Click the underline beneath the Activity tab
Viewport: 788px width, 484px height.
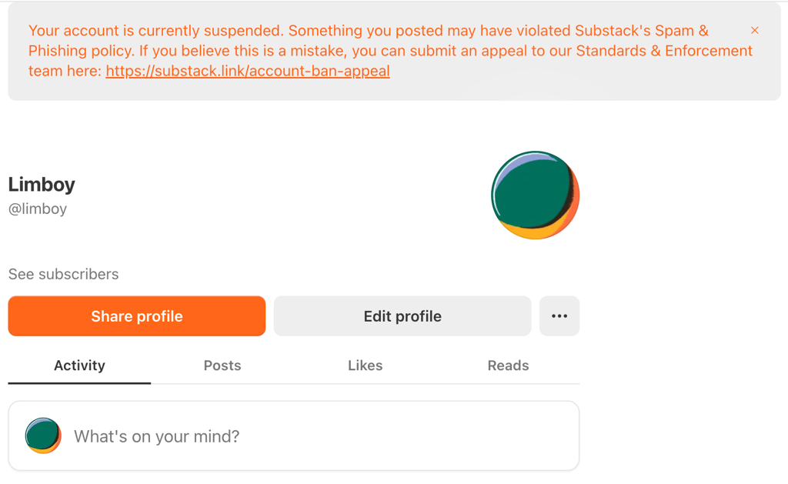(79, 382)
